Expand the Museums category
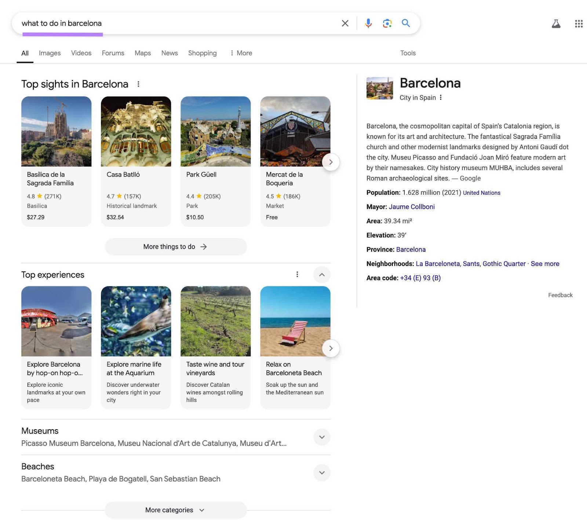This screenshot has height=531, width=587. 322,437
